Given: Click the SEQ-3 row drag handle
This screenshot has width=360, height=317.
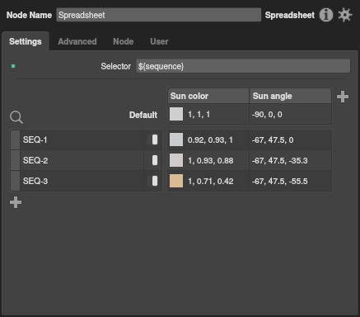Looking at the screenshot, I should point(15,181).
